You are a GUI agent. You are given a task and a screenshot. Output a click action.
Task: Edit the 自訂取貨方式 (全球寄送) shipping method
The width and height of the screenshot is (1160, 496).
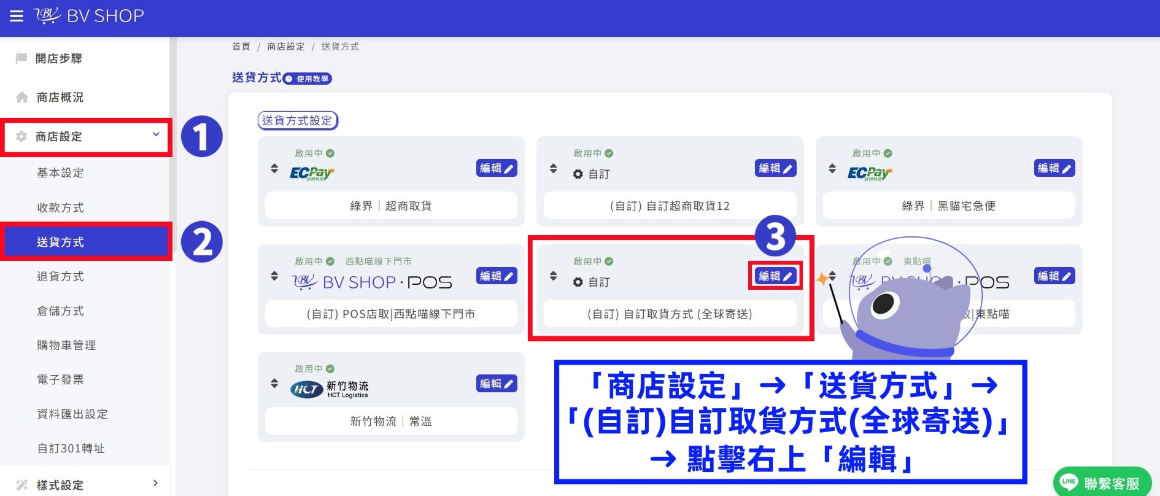(775, 276)
